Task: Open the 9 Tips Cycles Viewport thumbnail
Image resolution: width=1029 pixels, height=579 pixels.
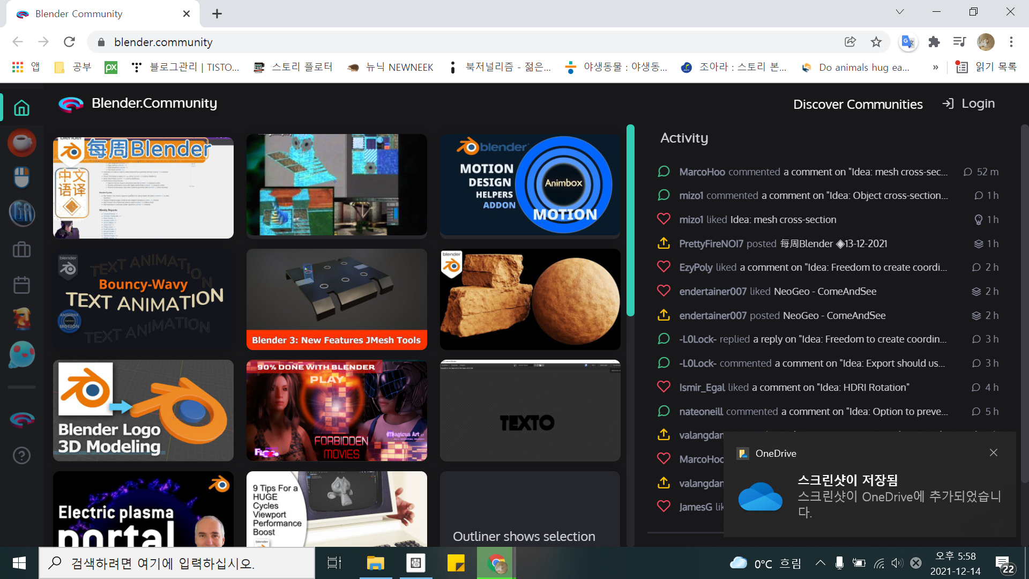Action: click(x=337, y=509)
